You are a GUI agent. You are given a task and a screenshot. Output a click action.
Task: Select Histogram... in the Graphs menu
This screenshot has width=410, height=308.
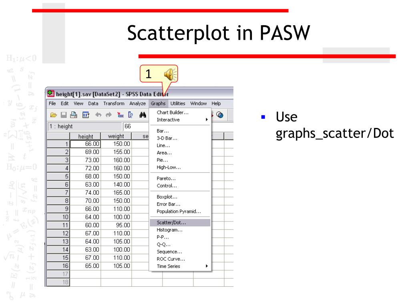[180, 230]
